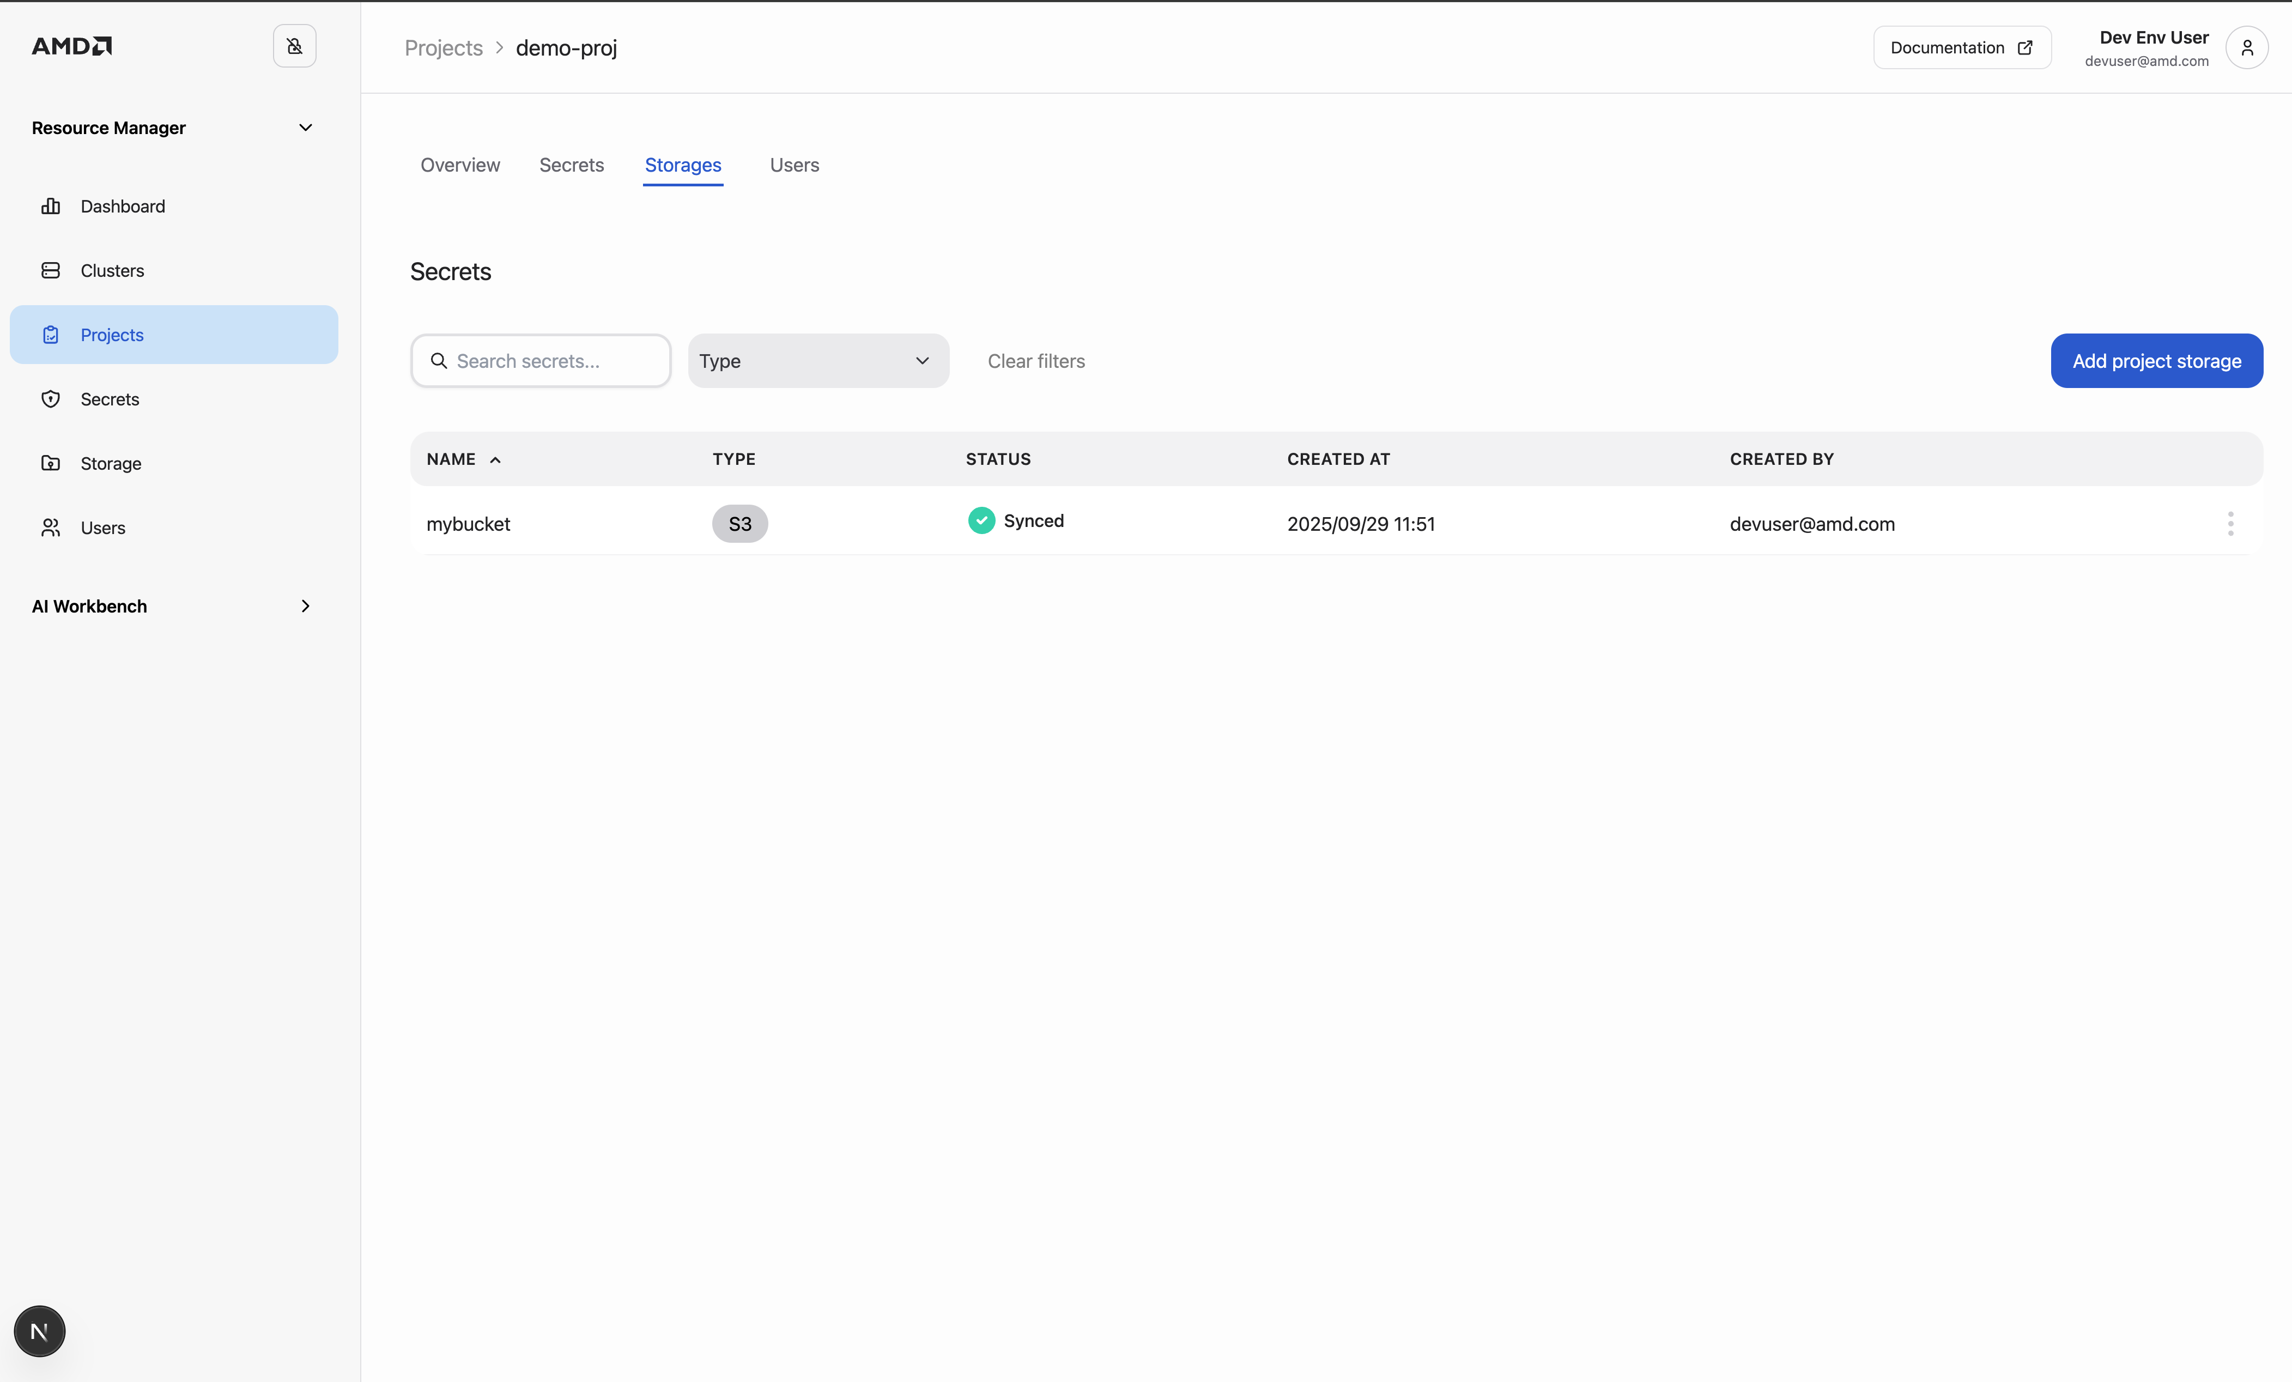2292x1382 pixels.
Task: Open the Users tab of demo-proj
Action: tap(793, 165)
